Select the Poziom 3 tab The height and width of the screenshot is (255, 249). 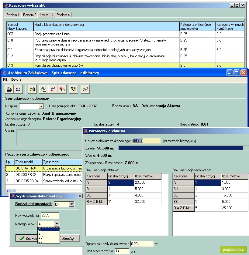[47, 14]
